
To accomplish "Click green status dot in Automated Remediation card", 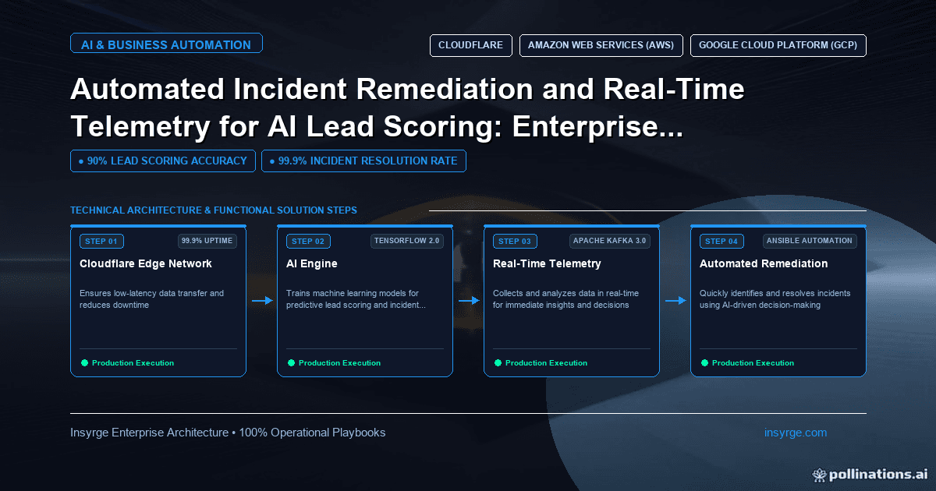I will (704, 362).
